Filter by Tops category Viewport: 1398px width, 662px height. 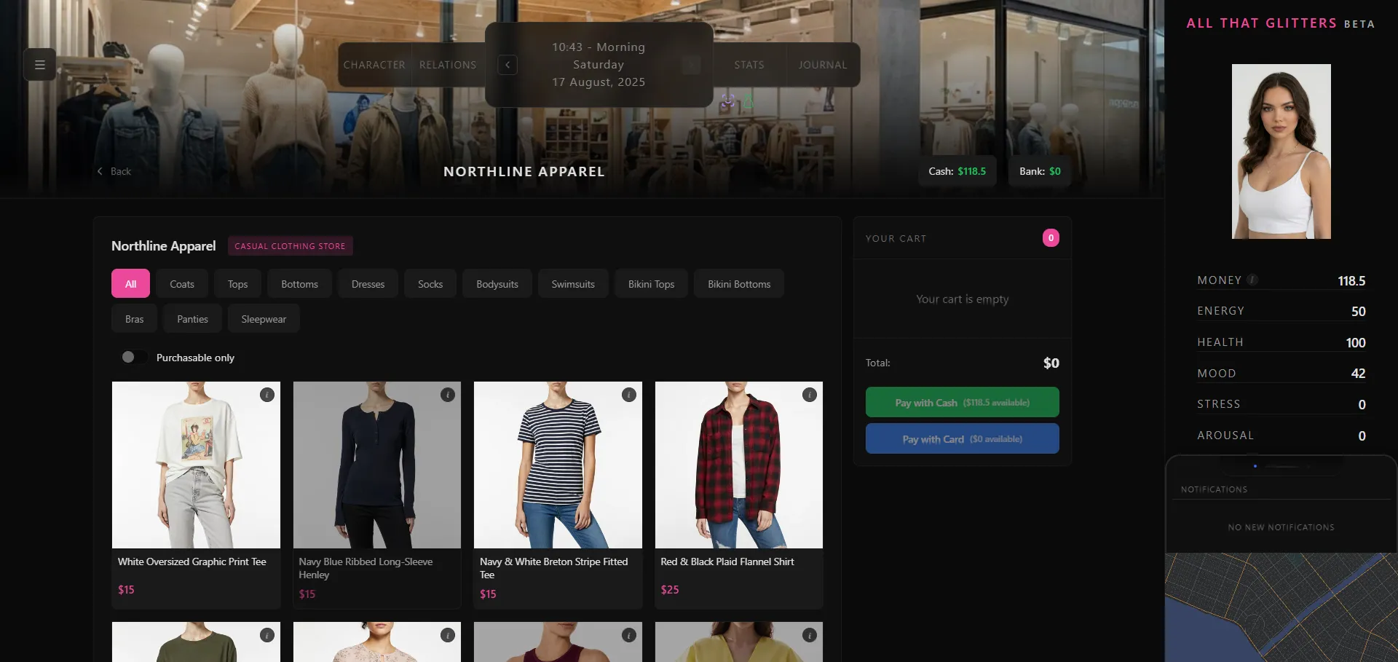(x=238, y=284)
